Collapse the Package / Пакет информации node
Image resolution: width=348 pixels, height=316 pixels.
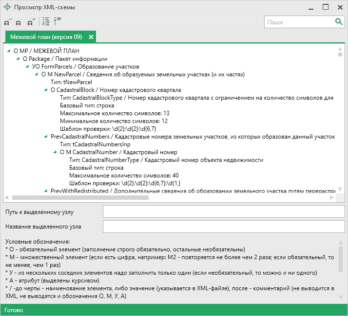tap(18, 59)
